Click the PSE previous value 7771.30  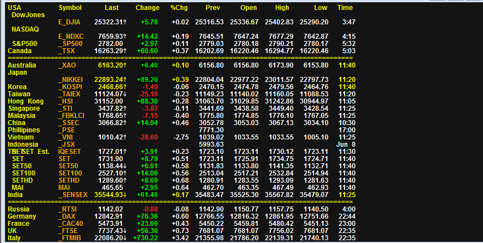pyautogui.click(x=212, y=130)
